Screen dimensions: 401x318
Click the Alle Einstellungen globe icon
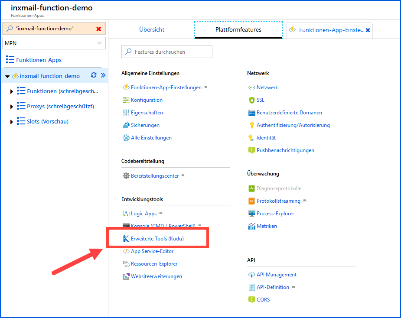126,138
